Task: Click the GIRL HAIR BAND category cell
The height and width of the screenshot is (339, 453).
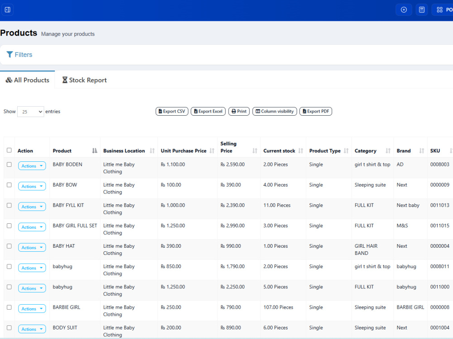Action: (x=366, y=250)
